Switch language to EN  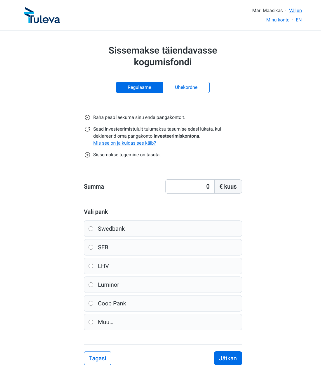pos(298,20)
